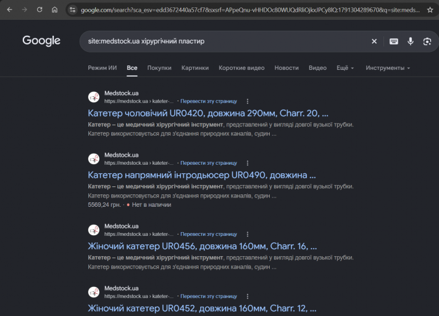The height and width of the screenshot is (316, 439).
Task: Open three-dot menu for Катетер напрямний інтродьюсер result
Action: pos(248,163)
